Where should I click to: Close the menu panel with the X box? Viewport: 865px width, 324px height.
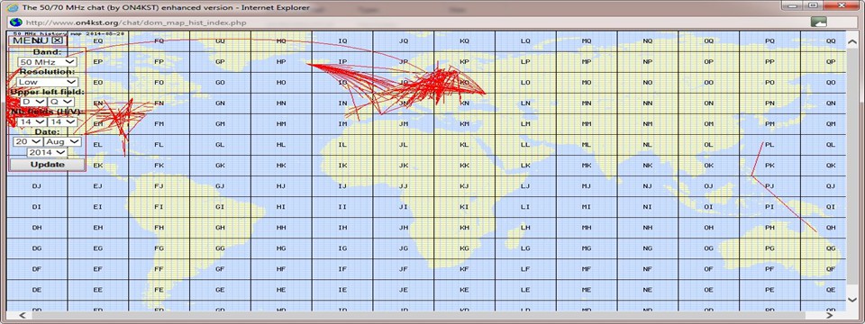[58, 40]
